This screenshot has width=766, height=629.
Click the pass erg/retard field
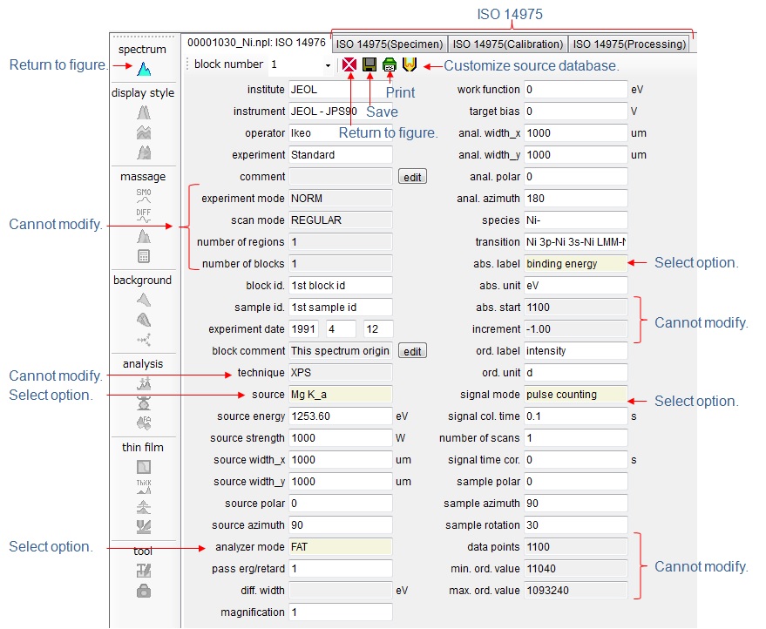[x=340, y=569]
